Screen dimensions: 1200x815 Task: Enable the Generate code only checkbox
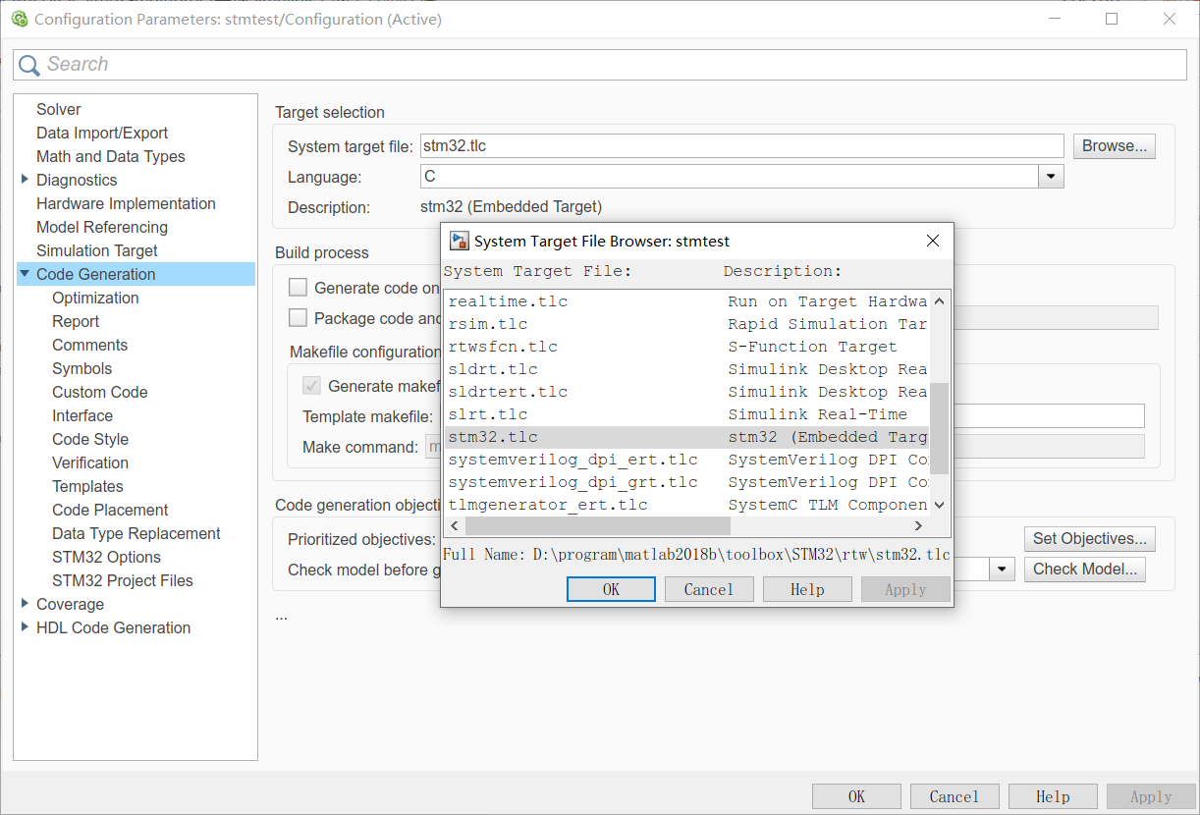tap(298, 288)
